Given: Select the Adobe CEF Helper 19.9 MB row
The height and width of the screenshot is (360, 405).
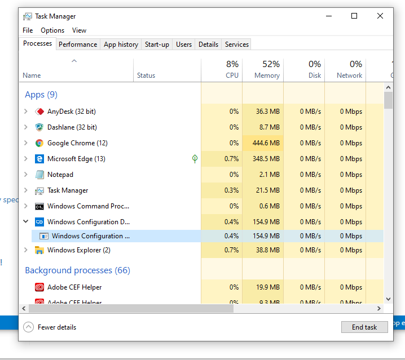Looking at the screenshot, I should 201,287.
